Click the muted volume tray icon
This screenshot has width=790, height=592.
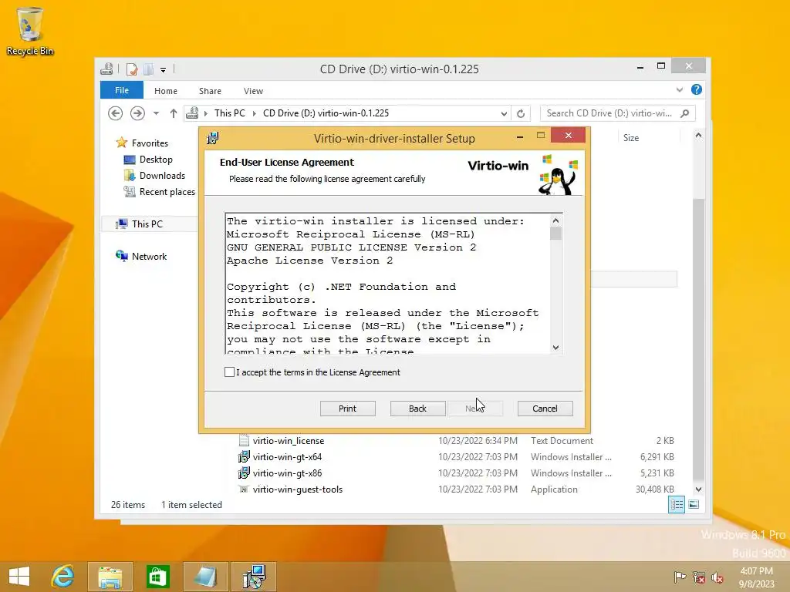tap(717, 577)
